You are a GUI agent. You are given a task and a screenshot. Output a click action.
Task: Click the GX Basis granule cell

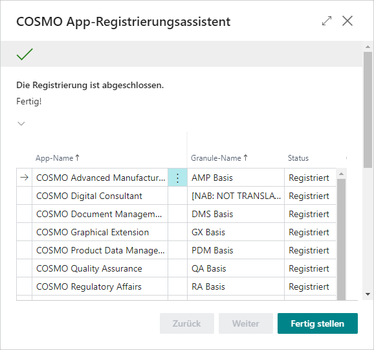click(236, 232)
